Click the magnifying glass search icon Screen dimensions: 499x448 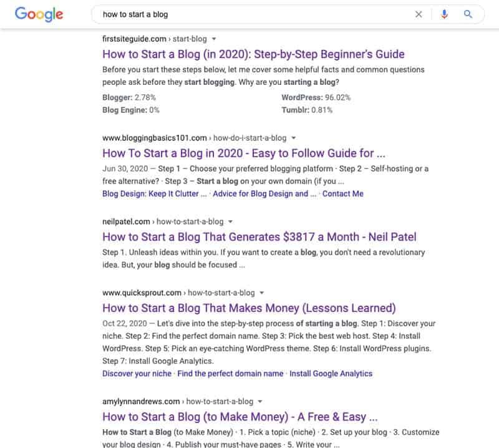(468, 14)
